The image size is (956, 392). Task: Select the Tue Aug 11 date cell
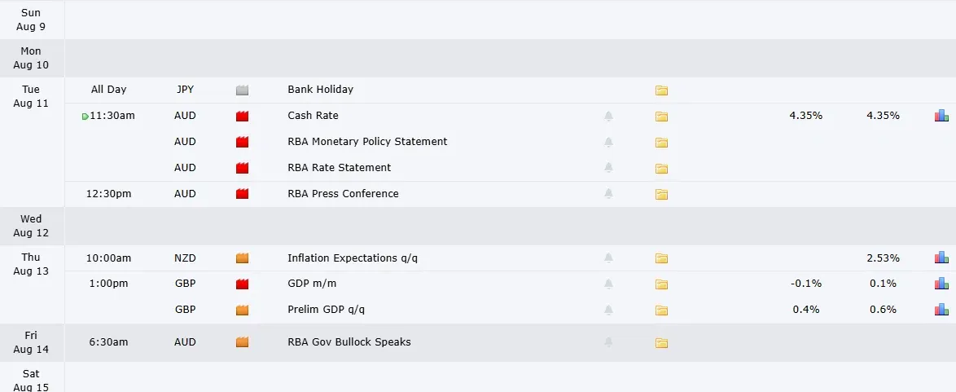tap(31, 96)
